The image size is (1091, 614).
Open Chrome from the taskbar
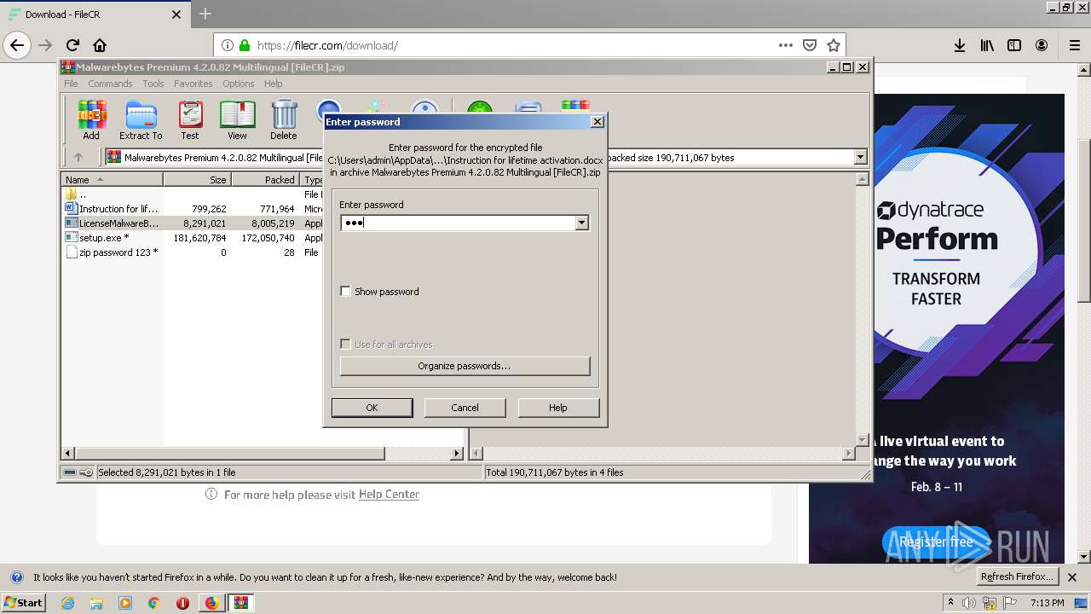[x=153, y=602]
